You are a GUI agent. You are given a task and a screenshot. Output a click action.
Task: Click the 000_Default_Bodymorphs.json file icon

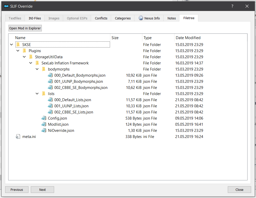[x=50, y=75]
